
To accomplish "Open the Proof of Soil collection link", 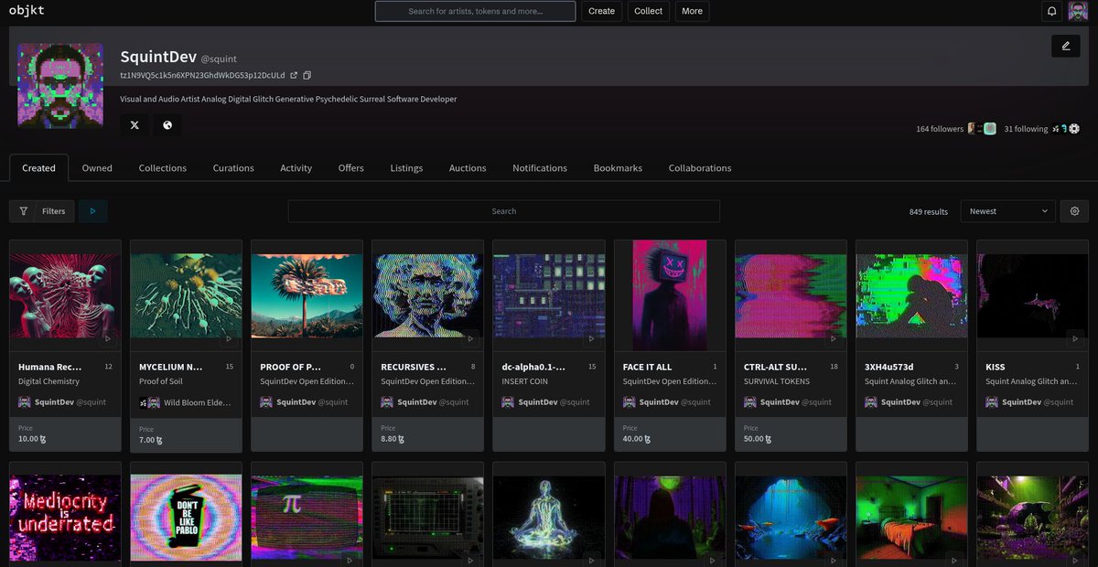I will point(160,381).
